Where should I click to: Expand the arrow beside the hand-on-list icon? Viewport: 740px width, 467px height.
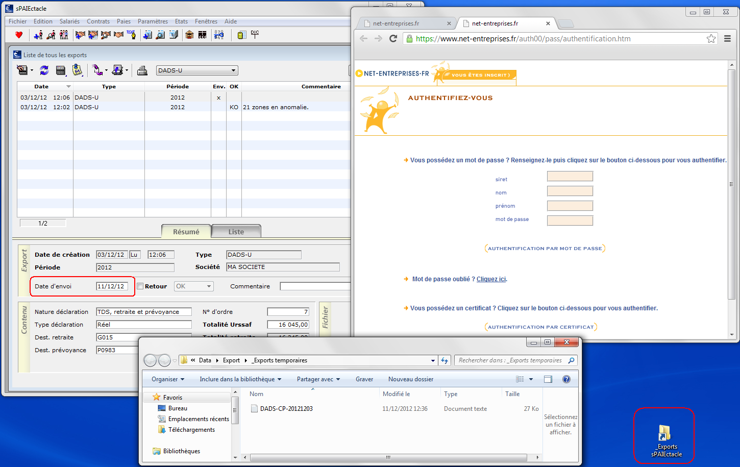pyautogui.click(x=32, y=71)
